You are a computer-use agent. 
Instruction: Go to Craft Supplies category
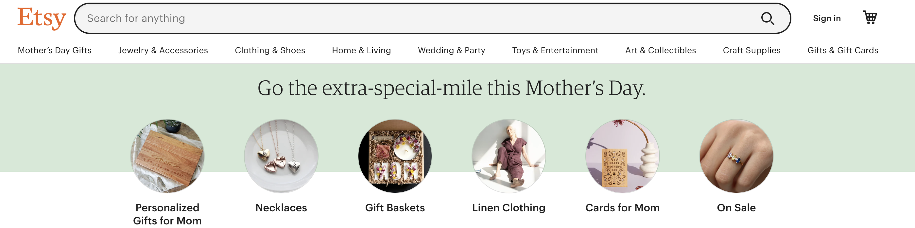[751, 50]
